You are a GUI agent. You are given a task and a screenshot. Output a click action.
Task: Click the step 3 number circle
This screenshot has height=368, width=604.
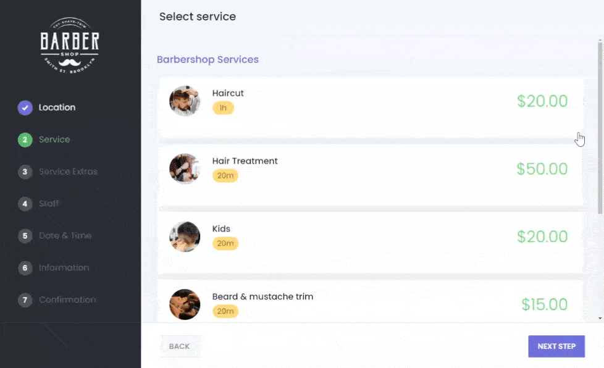click(25, 172)
